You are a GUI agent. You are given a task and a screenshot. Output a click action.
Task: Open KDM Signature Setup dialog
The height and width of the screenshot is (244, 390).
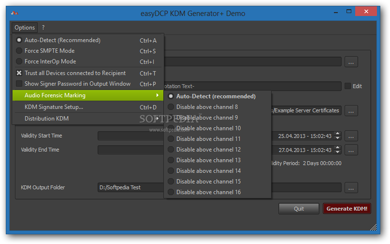[88, 107]
